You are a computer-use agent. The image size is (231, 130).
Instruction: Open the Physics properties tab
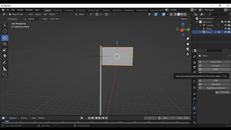point(195,108)
